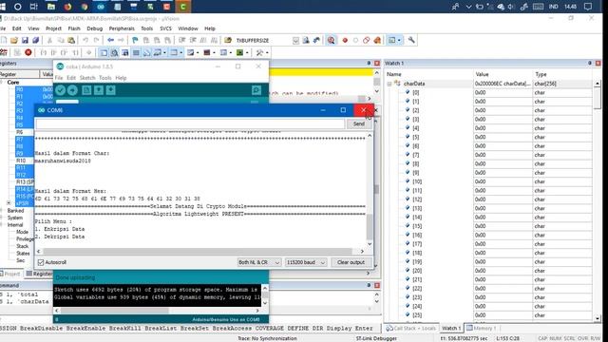Expand the xPSR register node

[x=9, y=203]
